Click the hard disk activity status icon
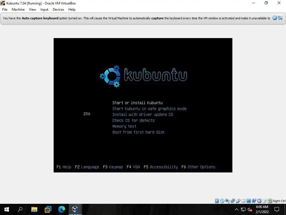Screen dimensions: 286x215 (217, 201)
